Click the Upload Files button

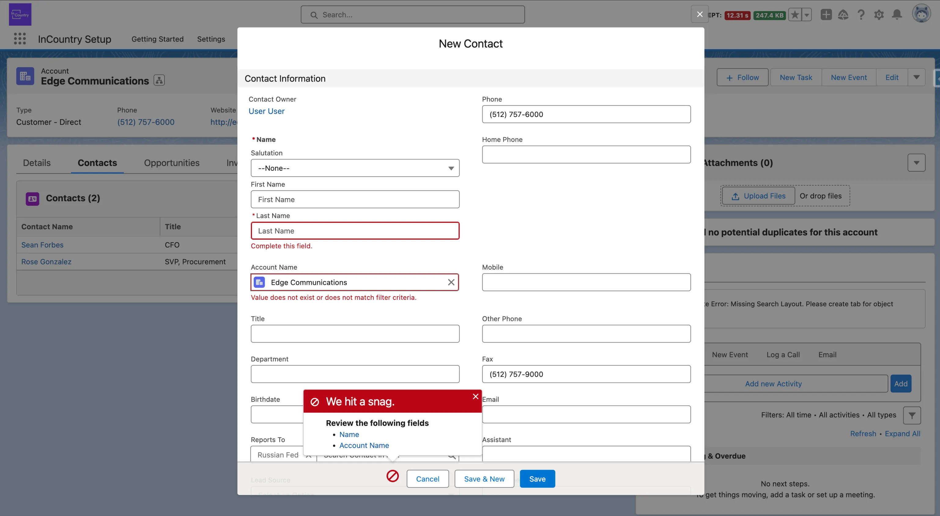(758, 196)
